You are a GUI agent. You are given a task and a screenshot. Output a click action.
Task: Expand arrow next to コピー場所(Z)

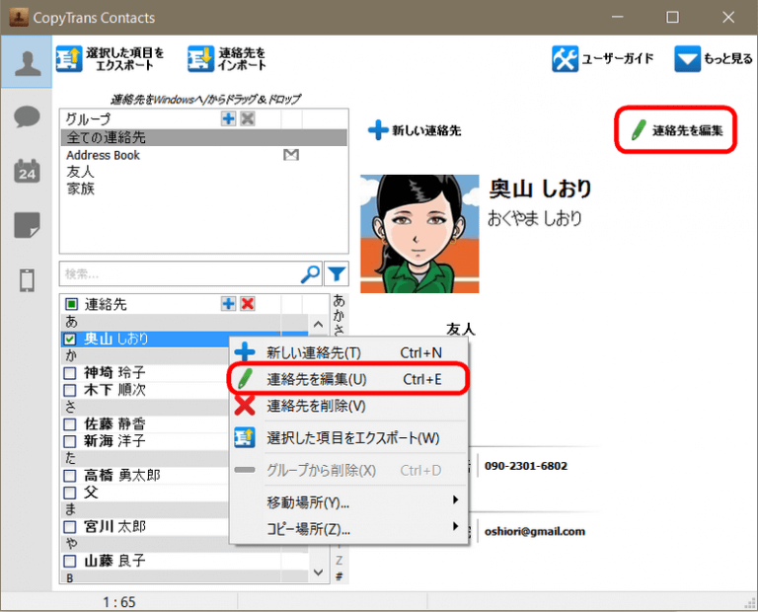tap(455, 526)
